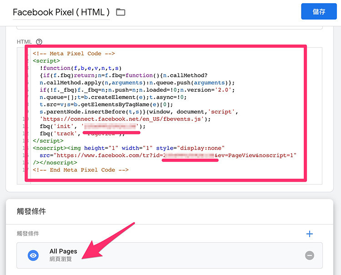Screen dimensions: 341x275
Task: Click the fbq('init' line
Action: tap(92, 126)
